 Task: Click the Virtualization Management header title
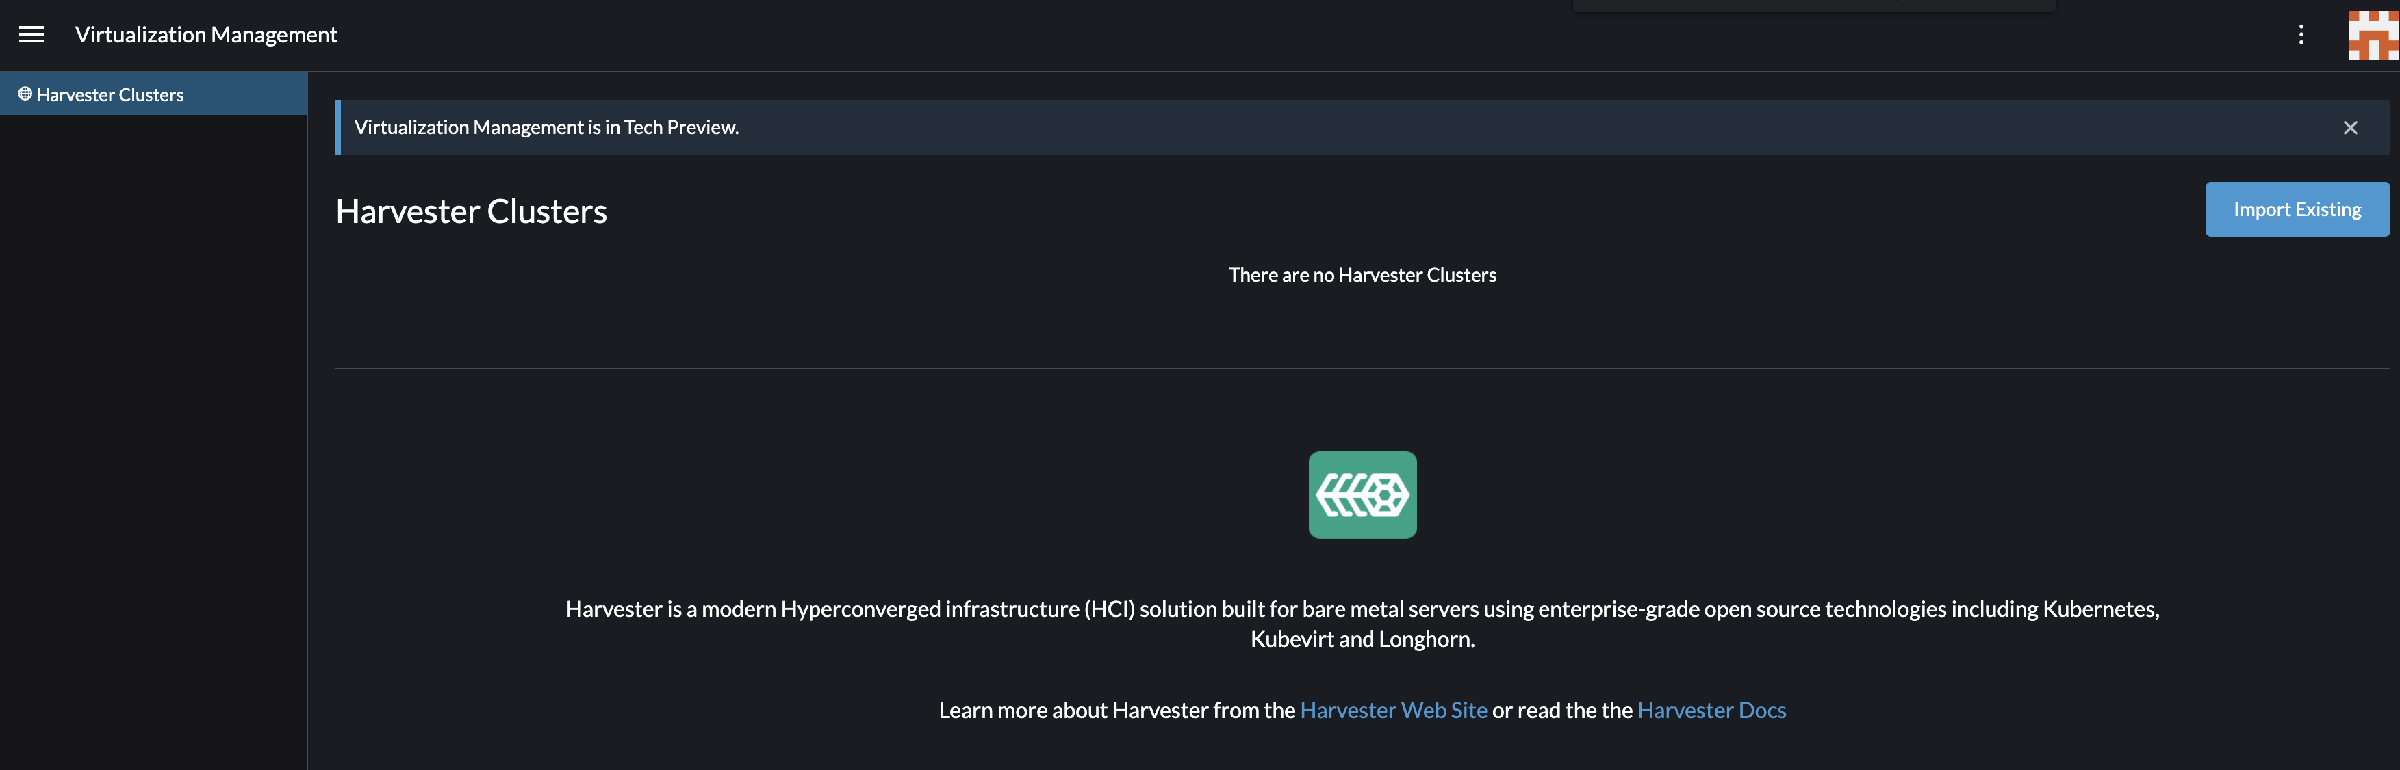point(206,34)
